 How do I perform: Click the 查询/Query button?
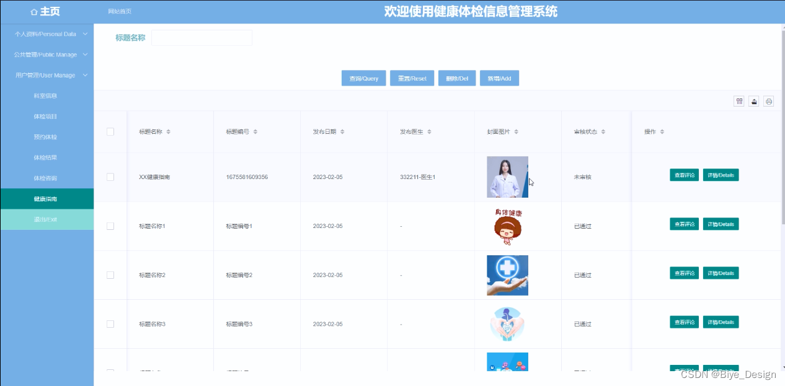pos(364,78)
